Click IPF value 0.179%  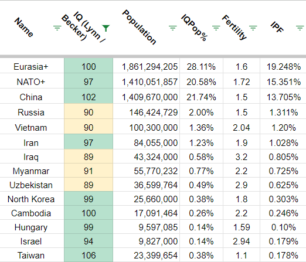[x=284, y=241]
